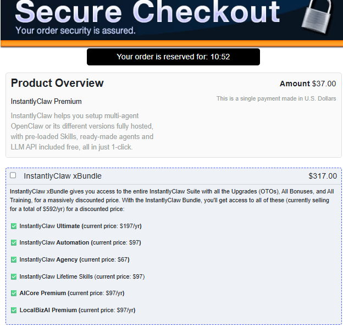Click the single payment U.S. Dollars note

276,98
